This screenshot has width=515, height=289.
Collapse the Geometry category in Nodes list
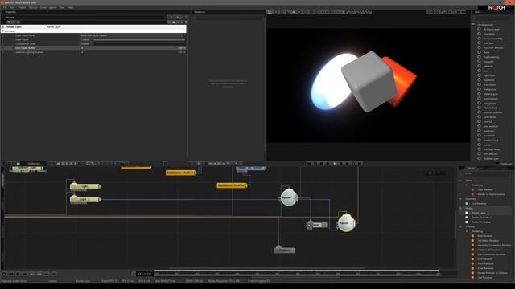pos(460,199)
